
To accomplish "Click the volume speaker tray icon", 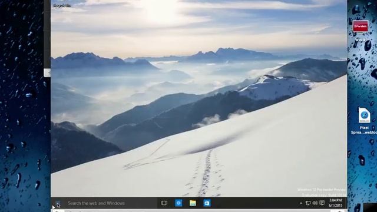I will (x=315, y=203).
